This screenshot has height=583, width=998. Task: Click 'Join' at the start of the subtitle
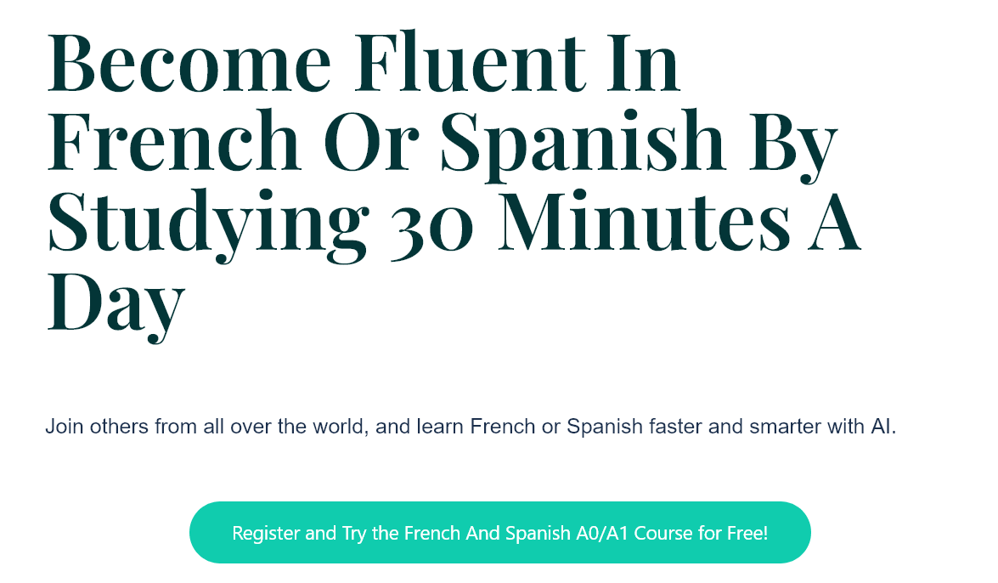point(65,427)
